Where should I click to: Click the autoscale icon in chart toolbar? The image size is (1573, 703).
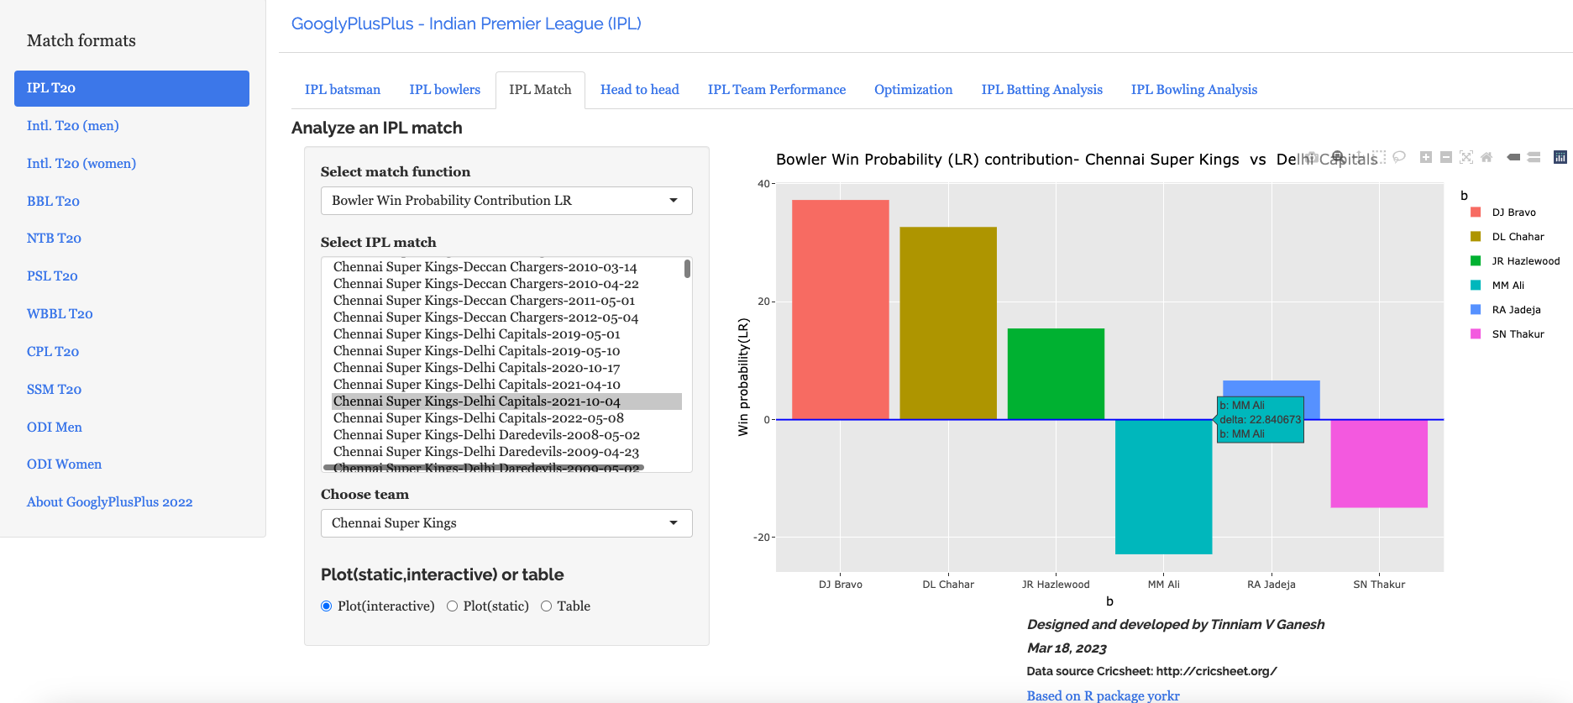(x=1466, y=157)
